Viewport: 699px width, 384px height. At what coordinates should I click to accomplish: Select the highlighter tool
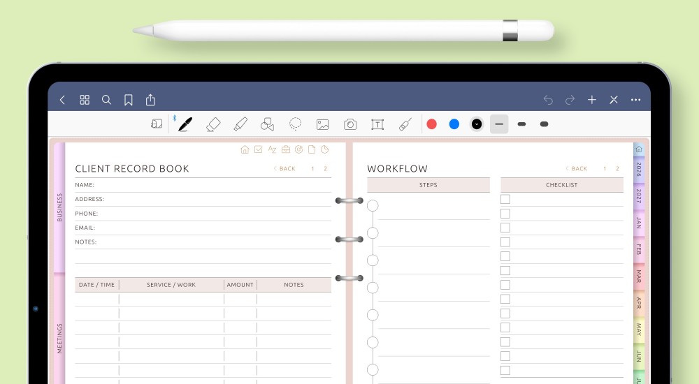coord(240,124)
